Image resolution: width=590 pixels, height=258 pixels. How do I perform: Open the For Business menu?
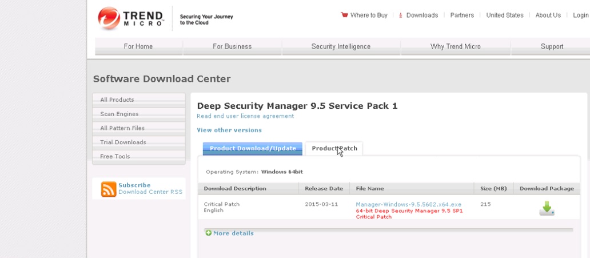[x=232, y=46]
